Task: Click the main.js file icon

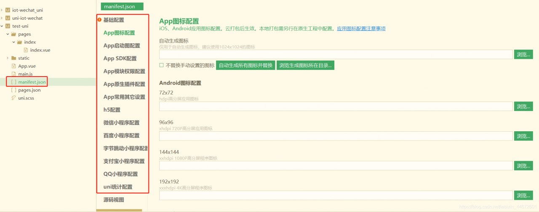Action: [x=14, y=74]
